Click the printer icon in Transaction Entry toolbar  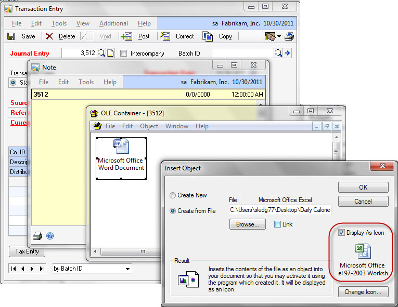(x=289, y=36)
